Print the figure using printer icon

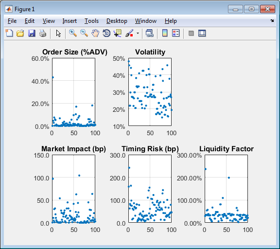[x=43, y=33]
